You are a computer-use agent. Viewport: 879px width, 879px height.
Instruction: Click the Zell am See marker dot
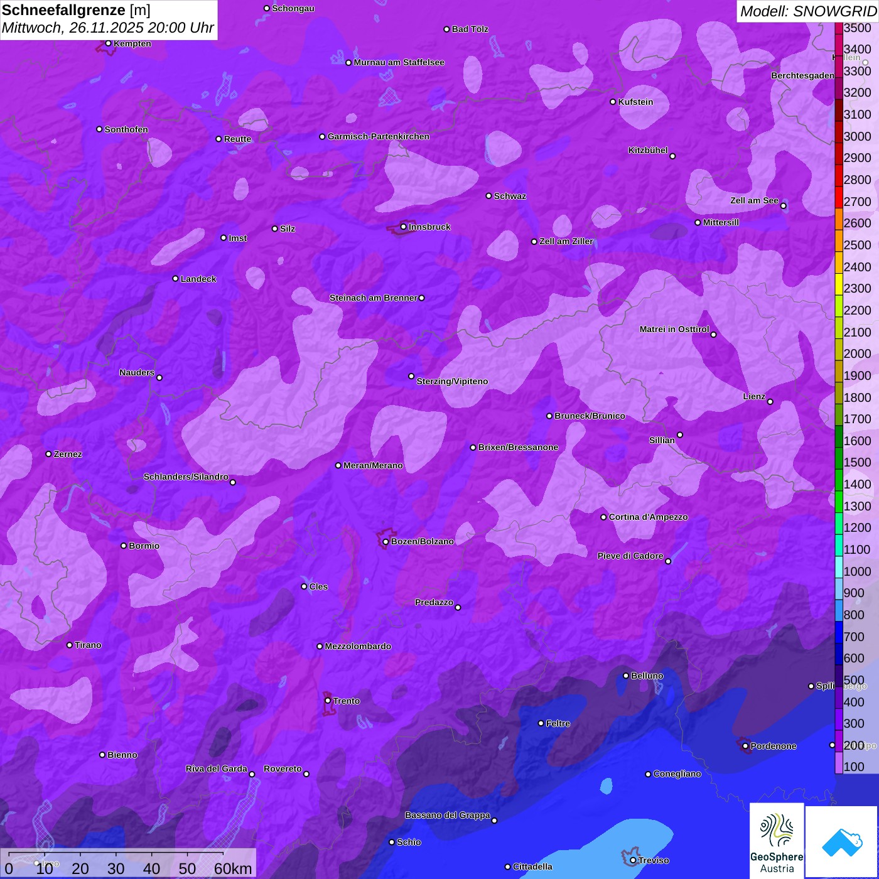[x=783, y=206]
